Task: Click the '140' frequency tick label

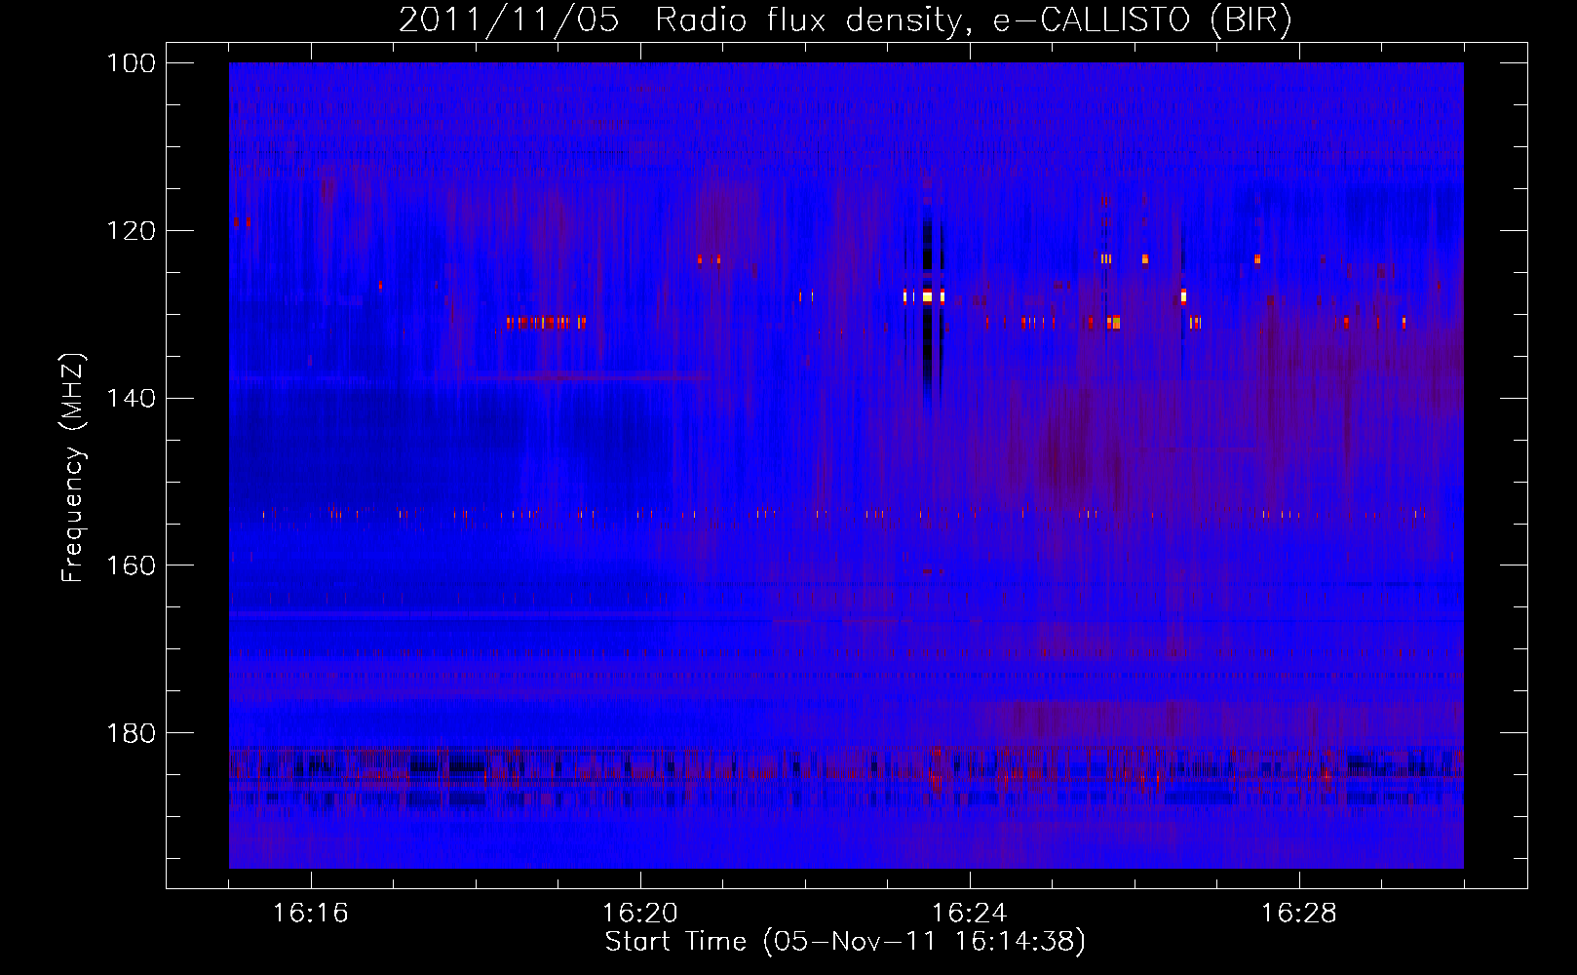Action: (131, 399)
